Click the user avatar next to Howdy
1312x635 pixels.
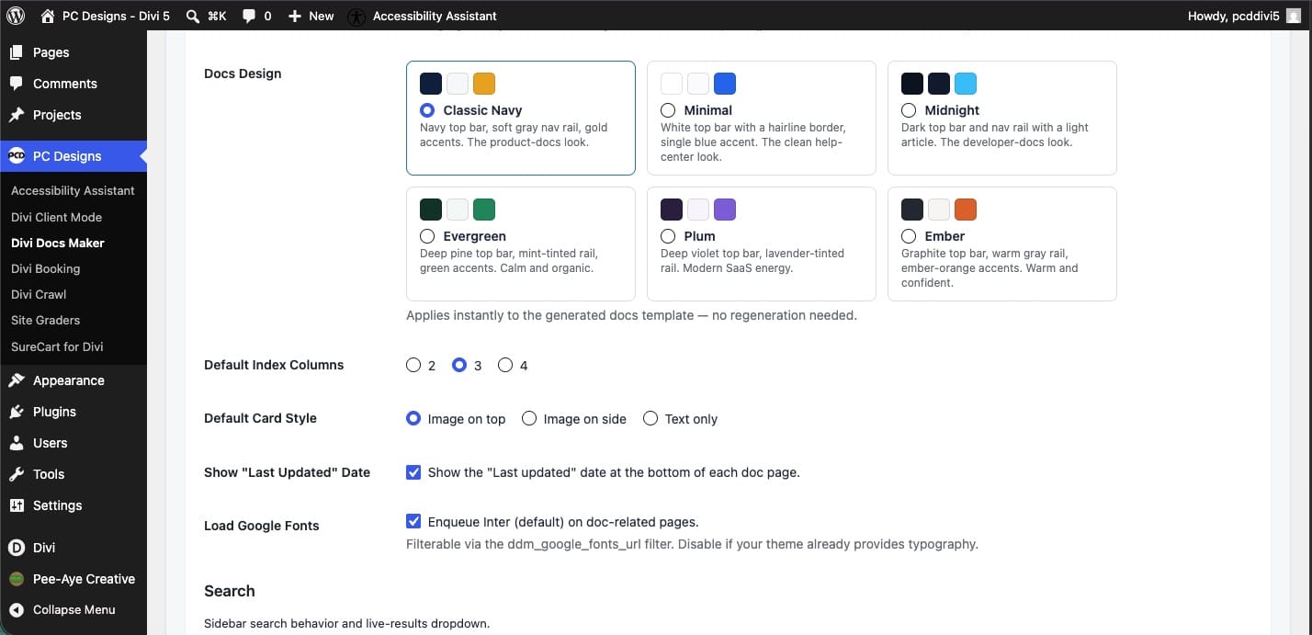(1293, 16)
